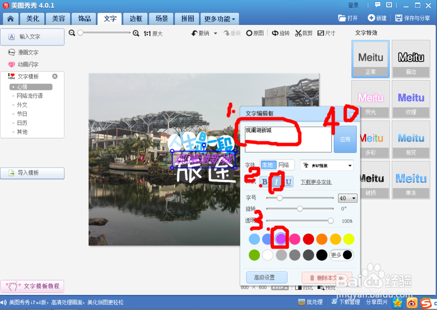Open the font family dropdown
The height and width of the screenshot is (310, 437).
pos(326,165)
